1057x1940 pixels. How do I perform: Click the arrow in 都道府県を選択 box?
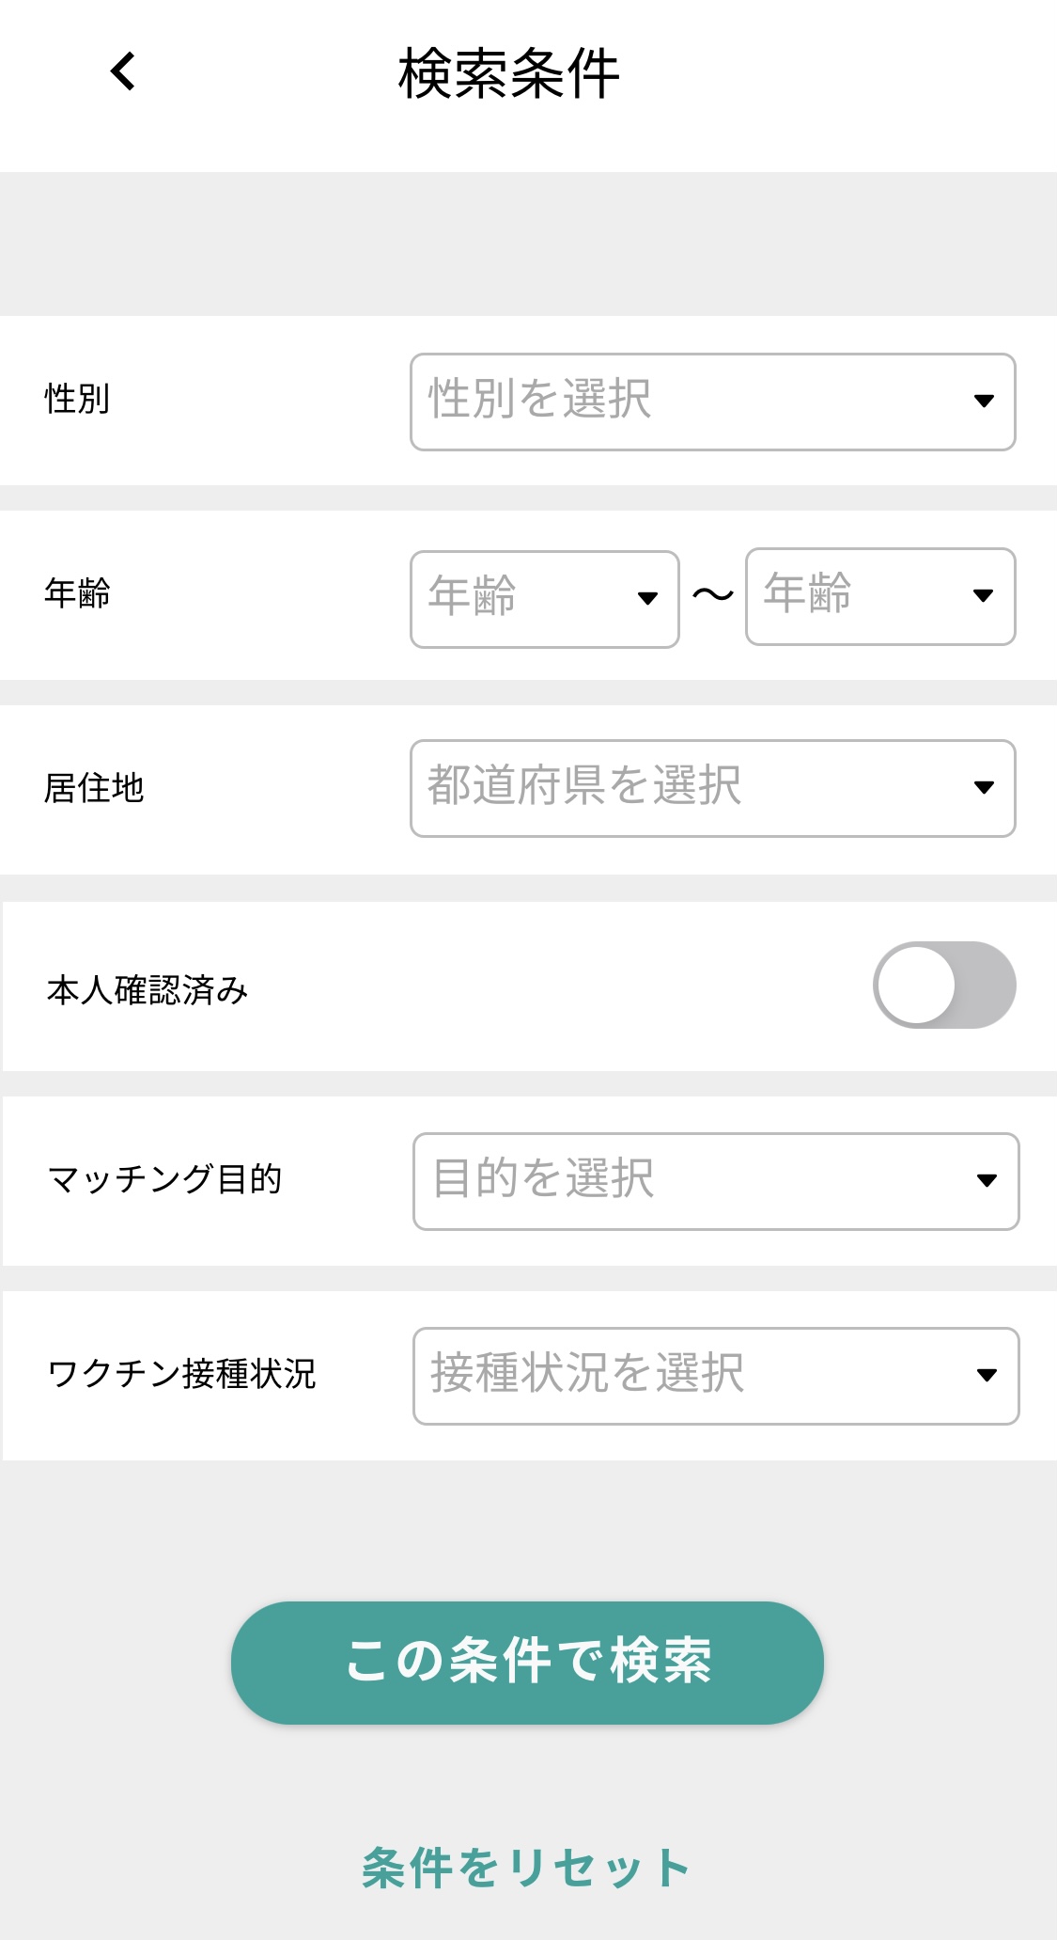[984, 788]
